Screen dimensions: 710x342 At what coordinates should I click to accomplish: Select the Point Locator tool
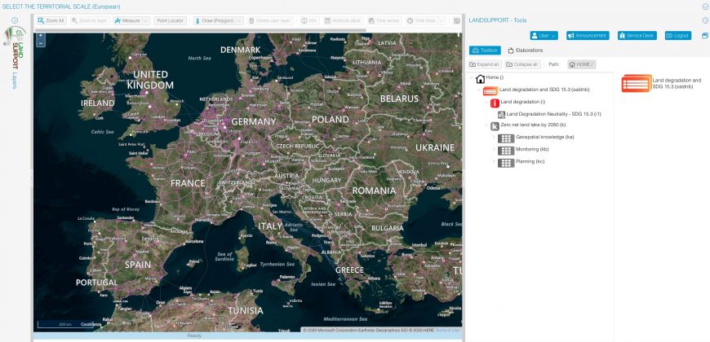(170, 20)
